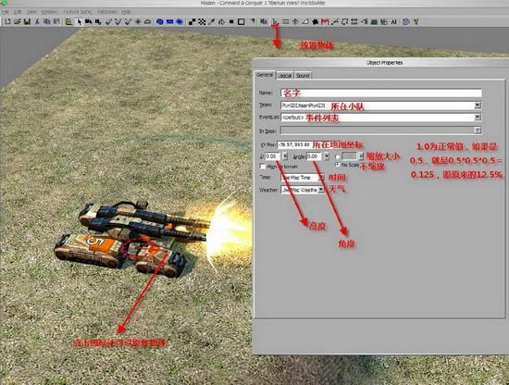Click the Save floppy disk icon
Screen dimensions: 509x385
click(27, 22)
